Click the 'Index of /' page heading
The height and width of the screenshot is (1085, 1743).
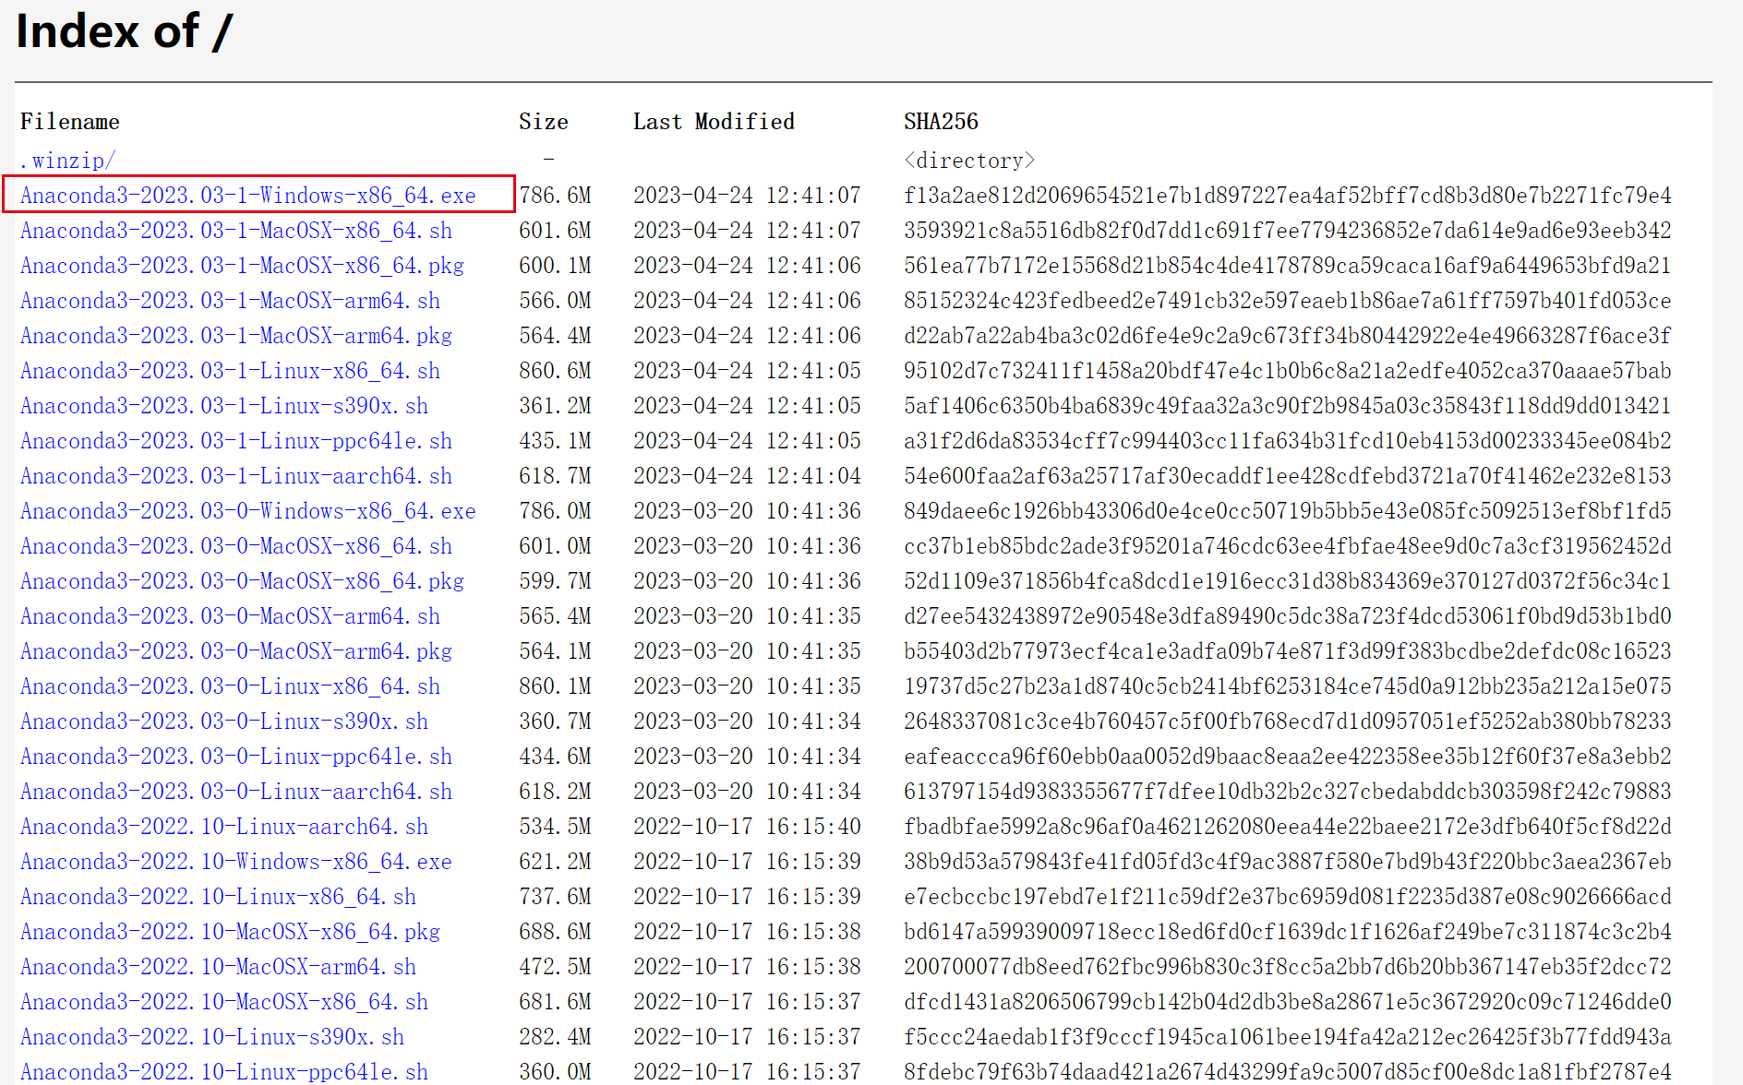[x=125, y=31]
